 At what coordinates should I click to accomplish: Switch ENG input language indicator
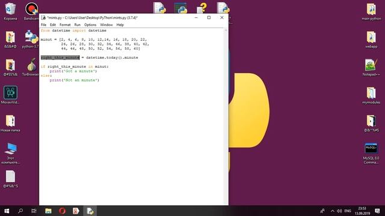348,211
